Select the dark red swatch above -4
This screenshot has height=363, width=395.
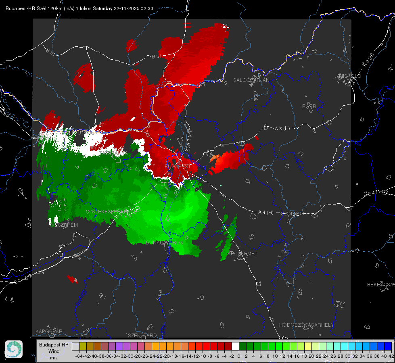[x=228, y=346]
